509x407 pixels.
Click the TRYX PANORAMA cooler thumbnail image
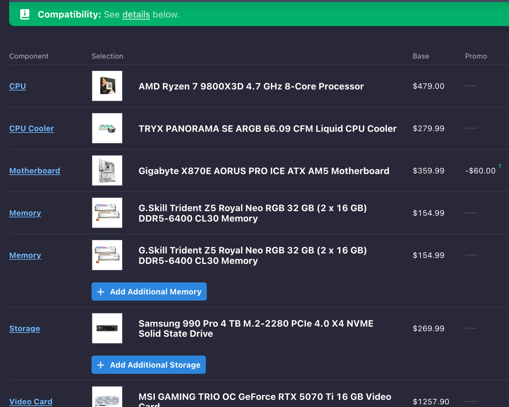(x=107, y=128)
